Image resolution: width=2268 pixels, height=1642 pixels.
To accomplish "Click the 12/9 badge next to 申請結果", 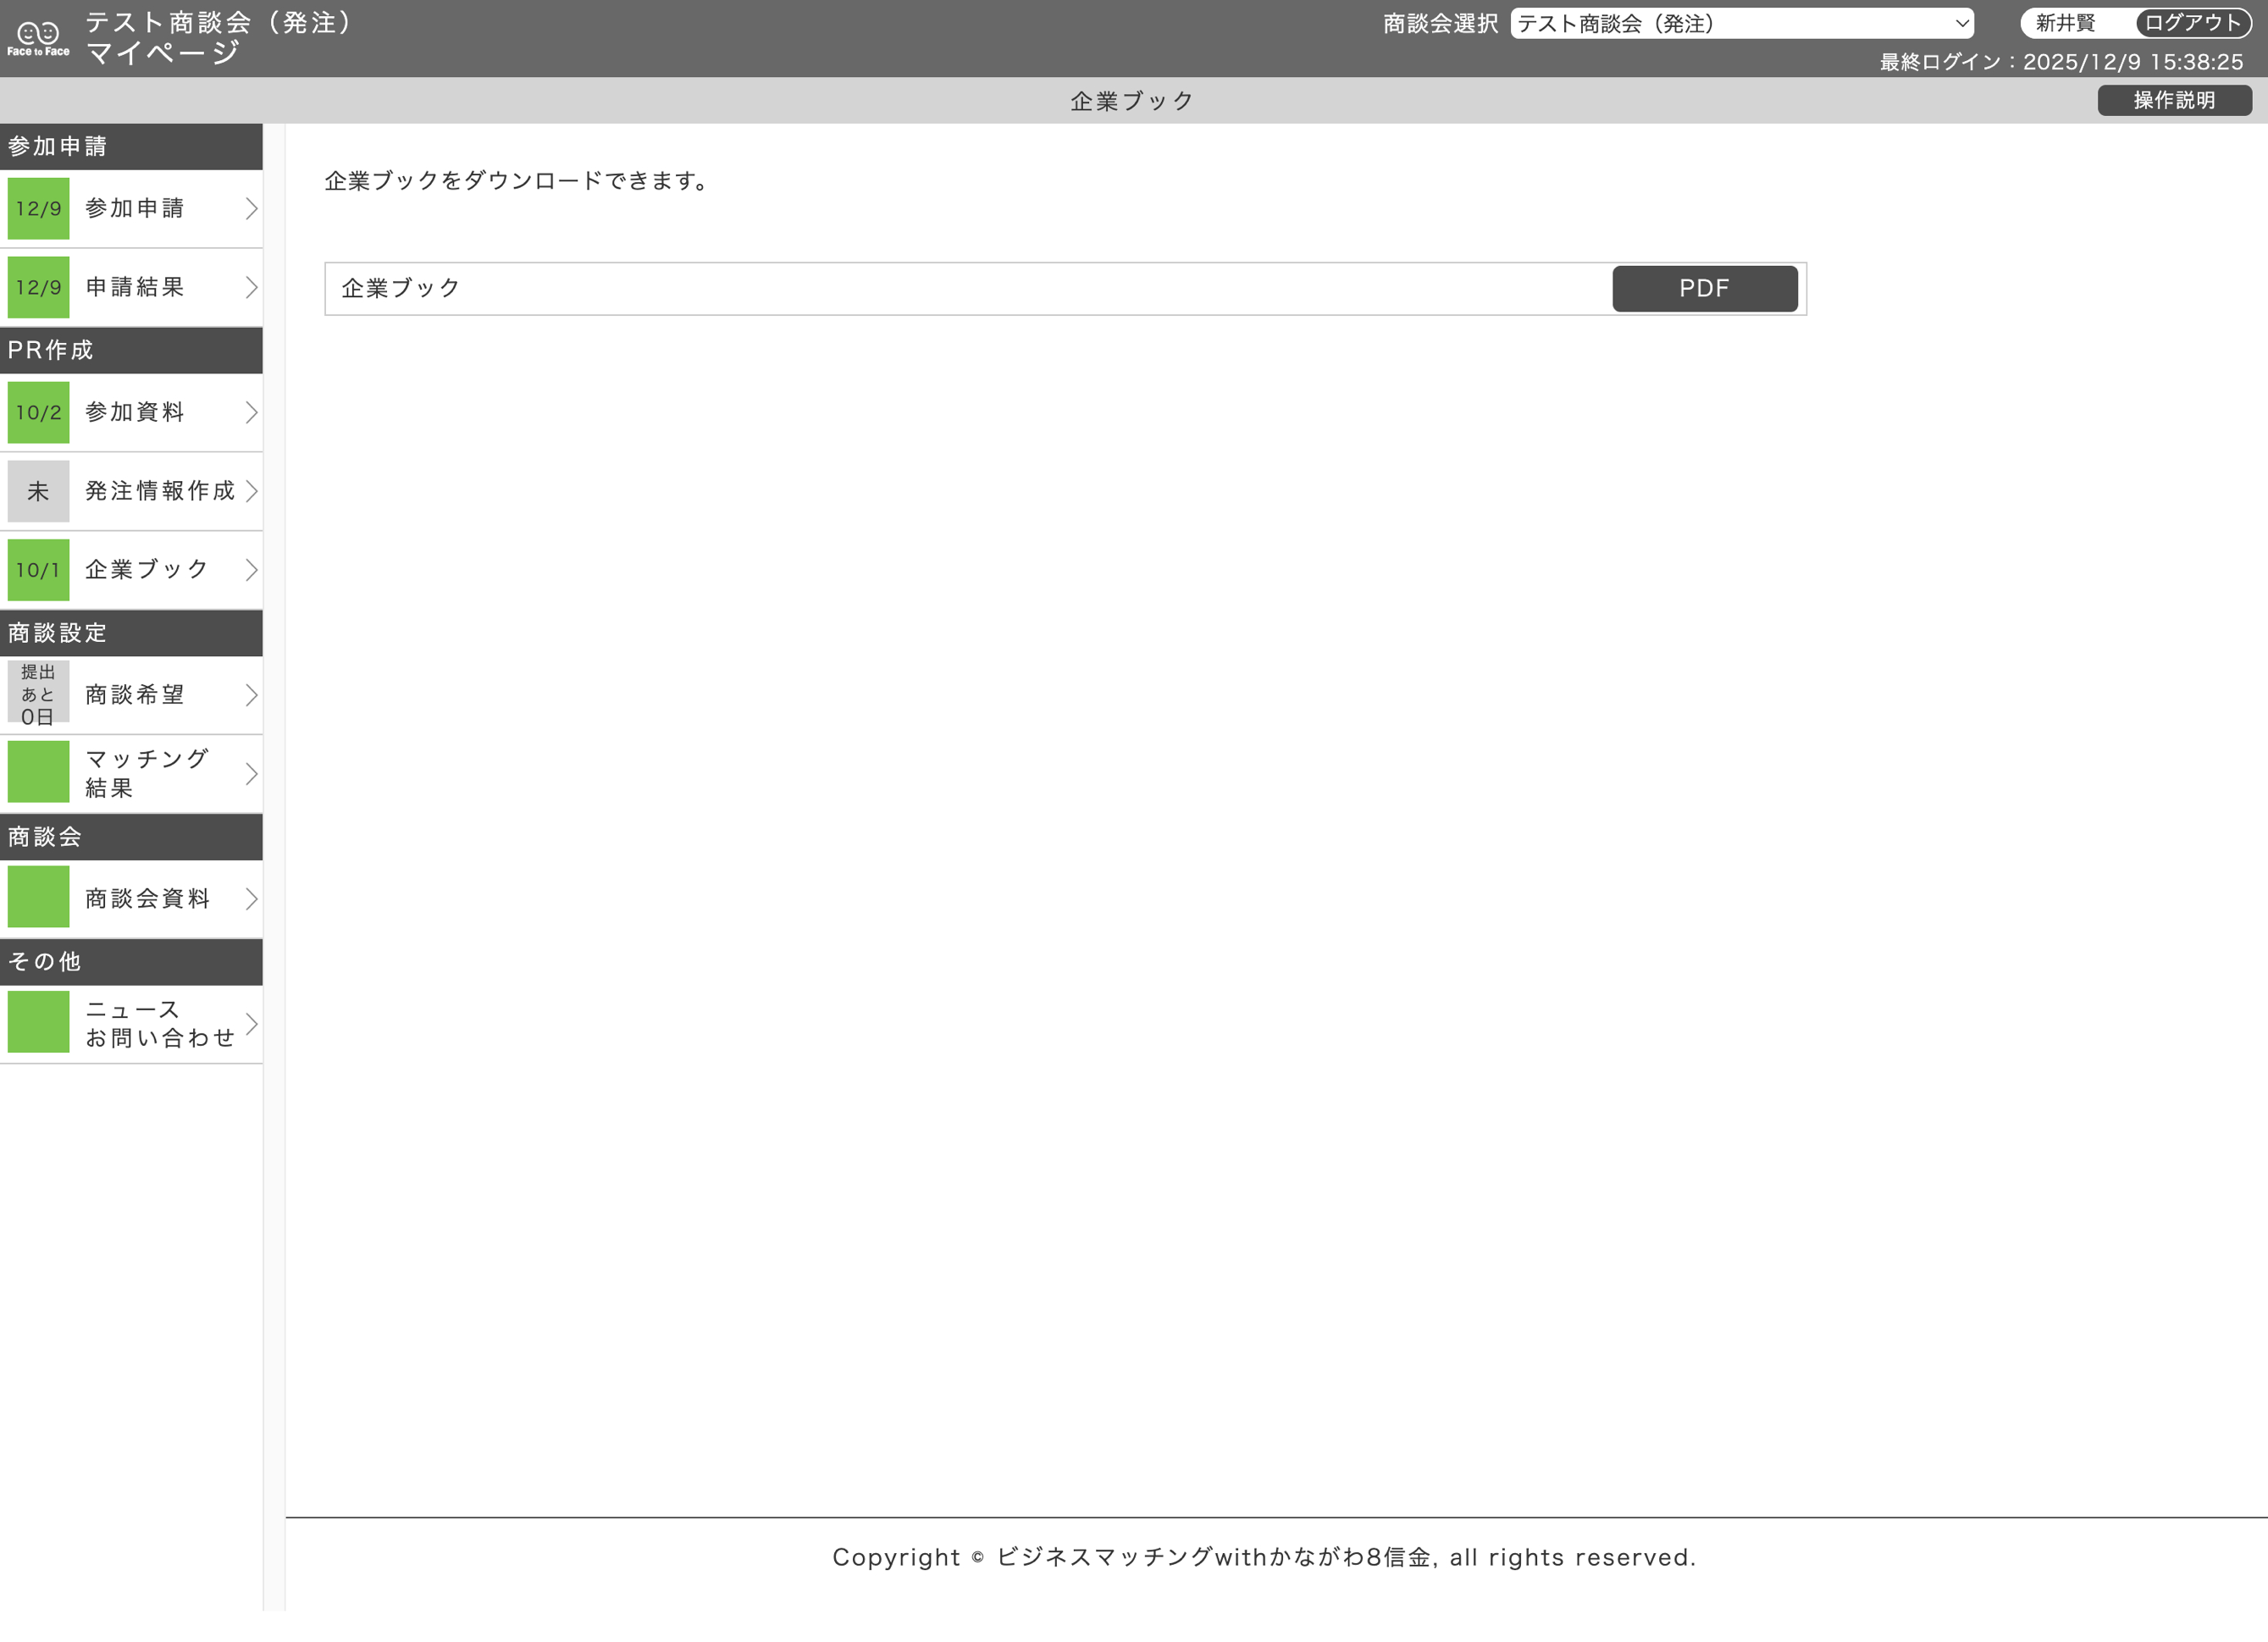I will click(38, 288).
